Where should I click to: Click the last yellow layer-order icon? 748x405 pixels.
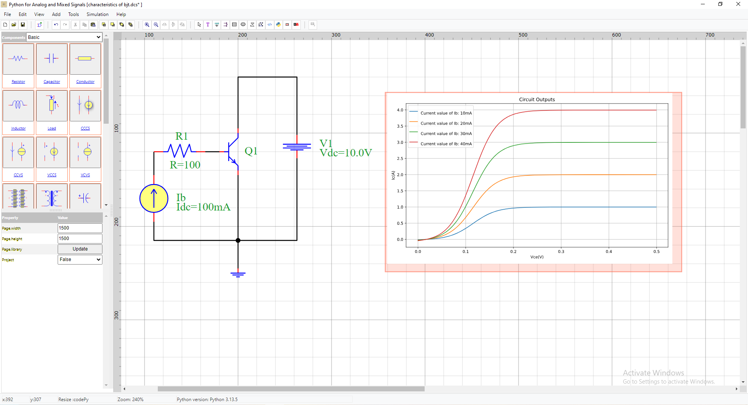point(131,25)
